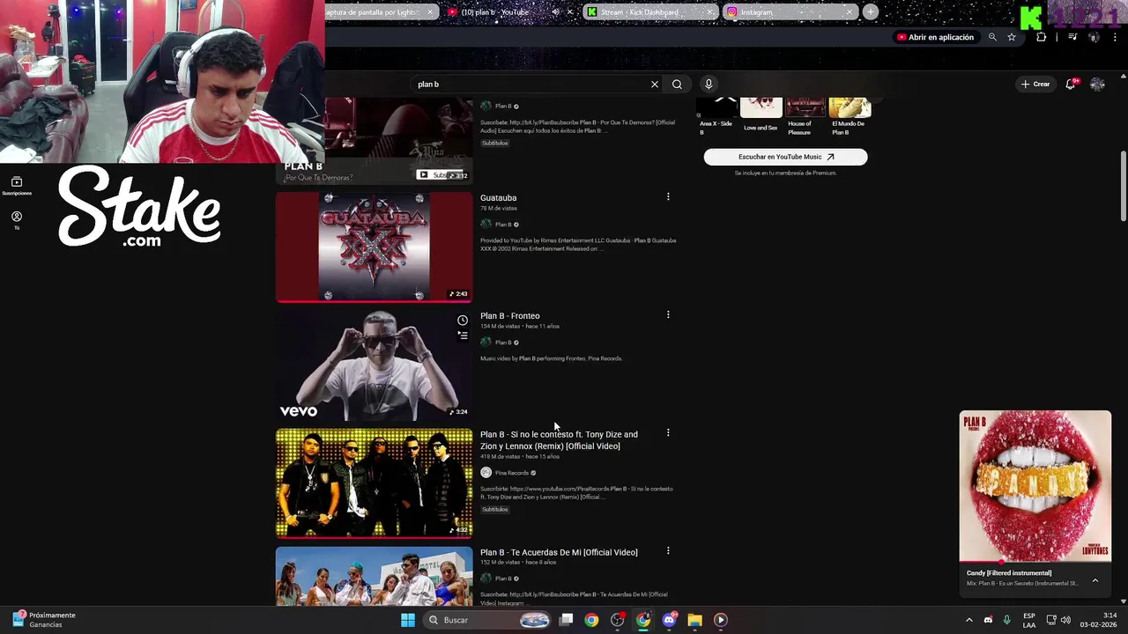
Task: Open the Plan B - Fronteo title link
Action: pyautogui.click(x=510, y=316)
